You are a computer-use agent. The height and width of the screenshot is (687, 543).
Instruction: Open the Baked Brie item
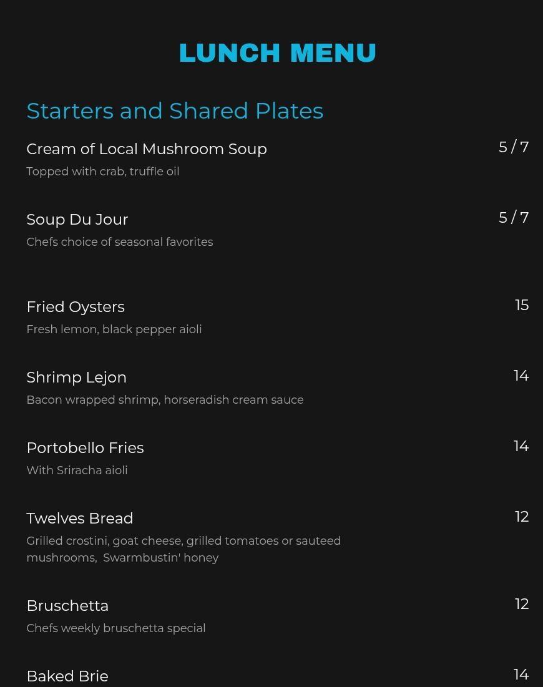(x=67, y=676)
